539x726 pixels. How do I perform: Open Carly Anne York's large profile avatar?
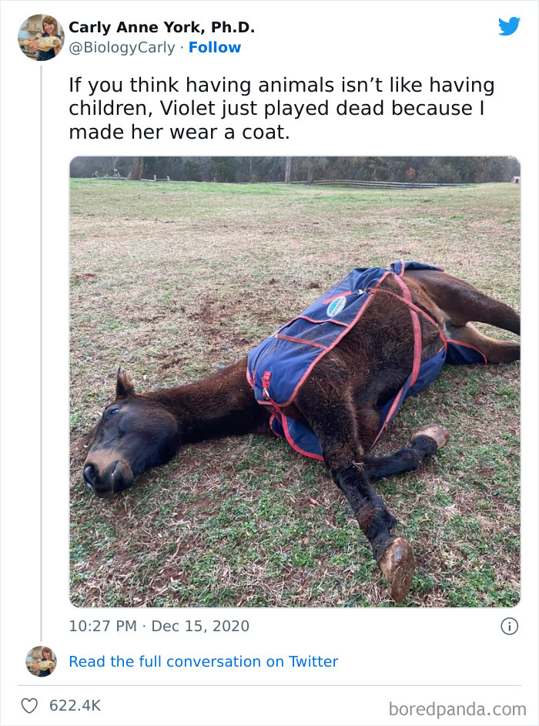pyautogui.click(x=41, y=37)
